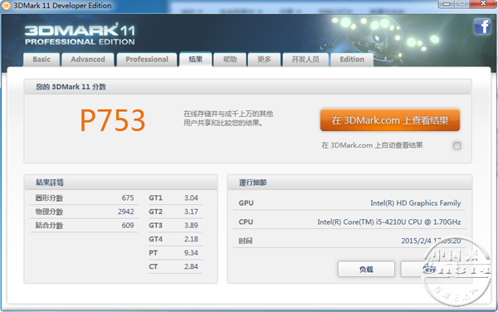The width and height of the screenshot is (498, 312).
Task: Open the Professional tab
Action: click(x=147, y=60)
